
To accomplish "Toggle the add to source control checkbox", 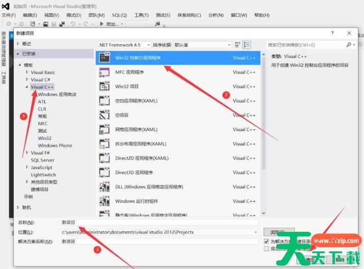I will 266,249.
